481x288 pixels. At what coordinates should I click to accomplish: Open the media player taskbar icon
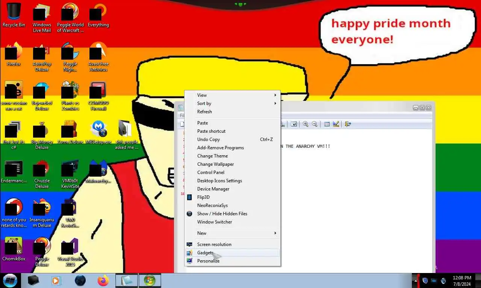[x=56, y=280]
